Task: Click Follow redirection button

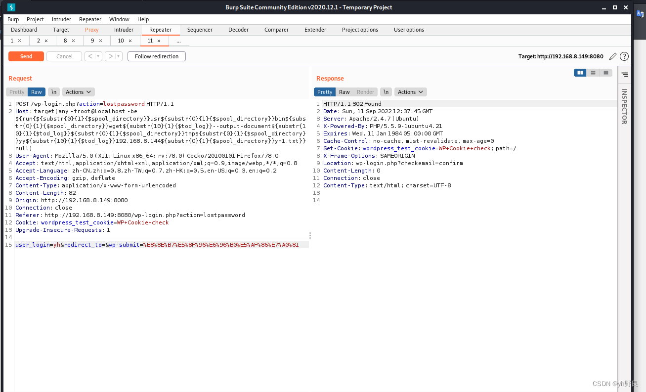Action: (157, 56)
